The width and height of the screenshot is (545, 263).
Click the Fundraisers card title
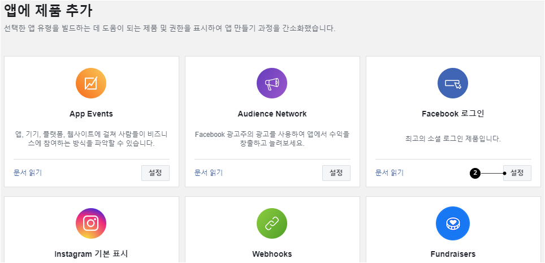click(x=453, y=254)
